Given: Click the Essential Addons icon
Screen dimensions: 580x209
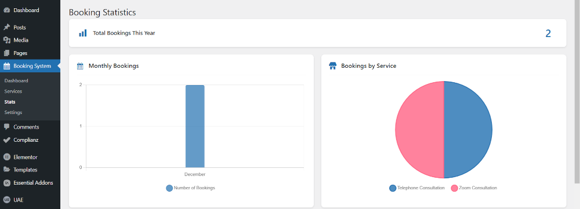Looking at the screenshot, I should 6,183.
